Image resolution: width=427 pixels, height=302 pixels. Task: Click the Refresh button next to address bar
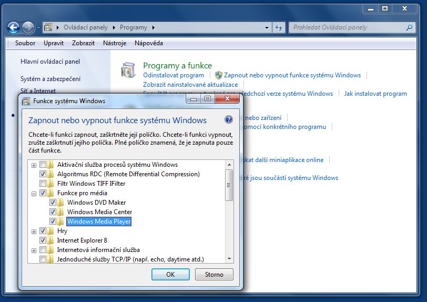279,27
